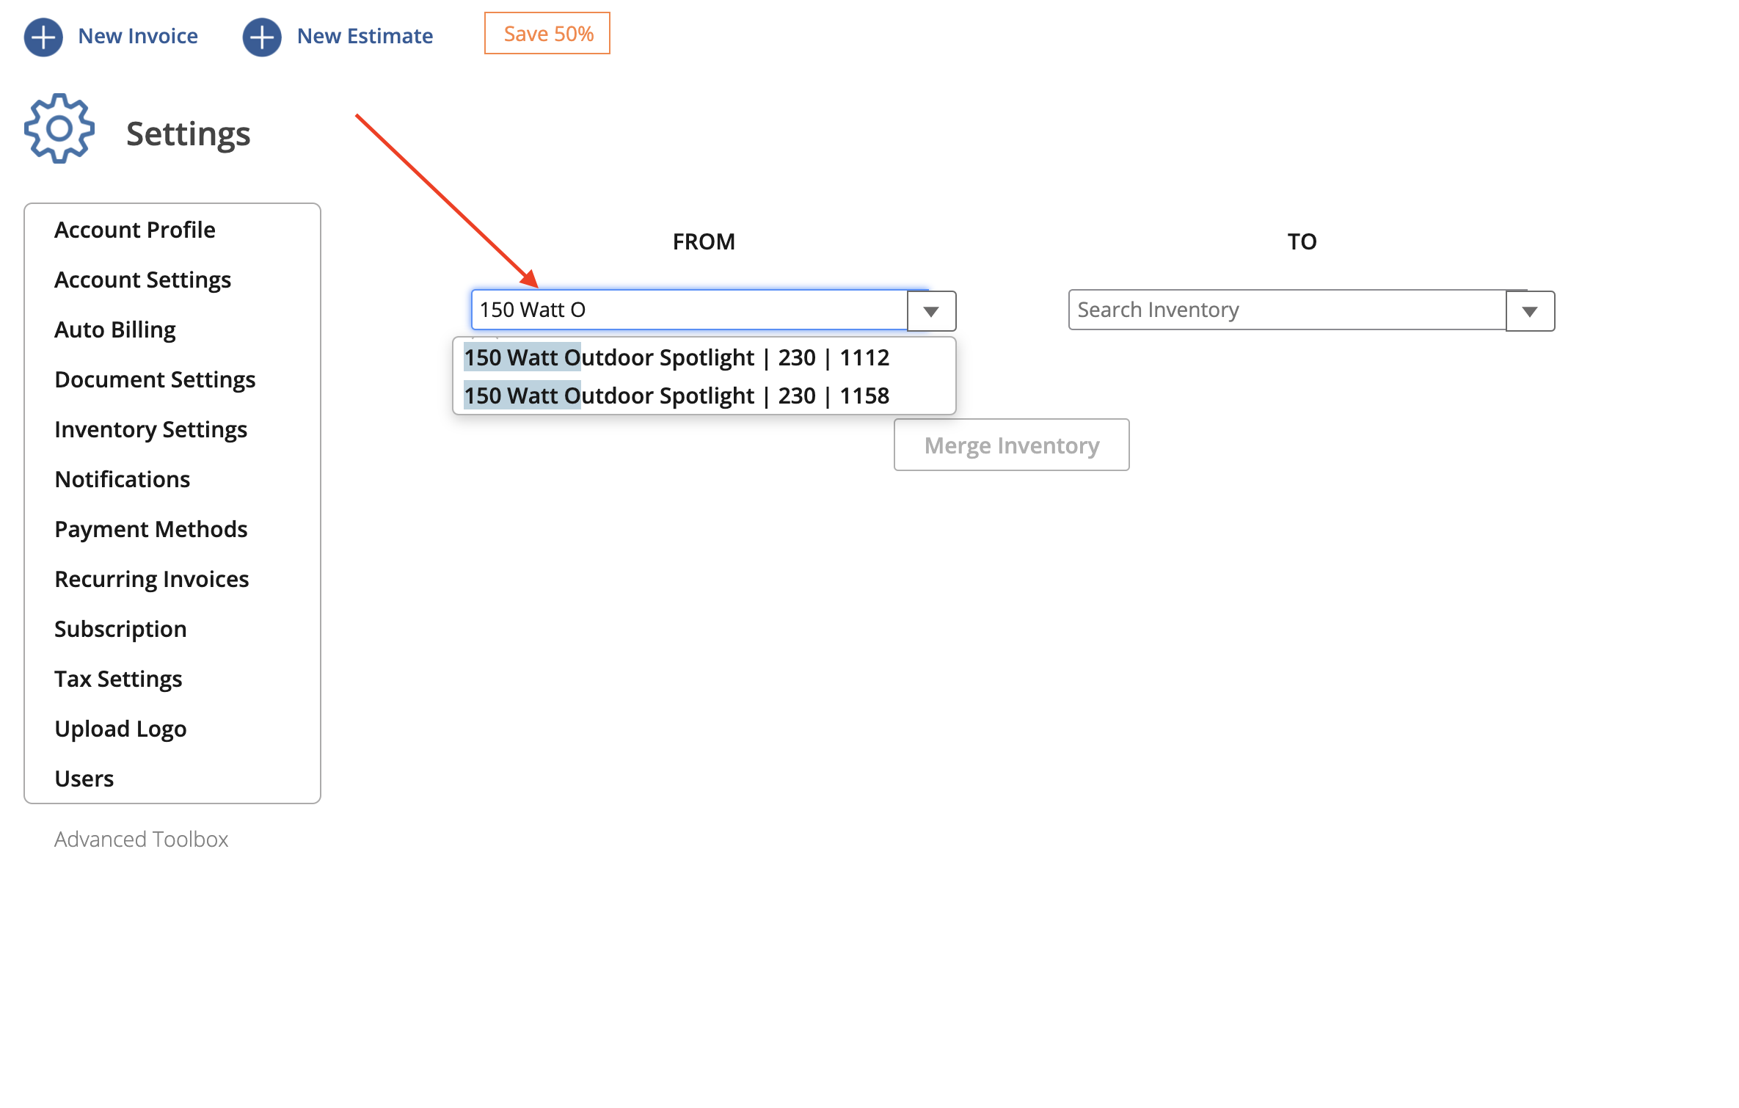Choose Outdoor Spotlight option ending 1158
The width and height of the screenshot is (1739, 1108).
click(x=676, y=396)
